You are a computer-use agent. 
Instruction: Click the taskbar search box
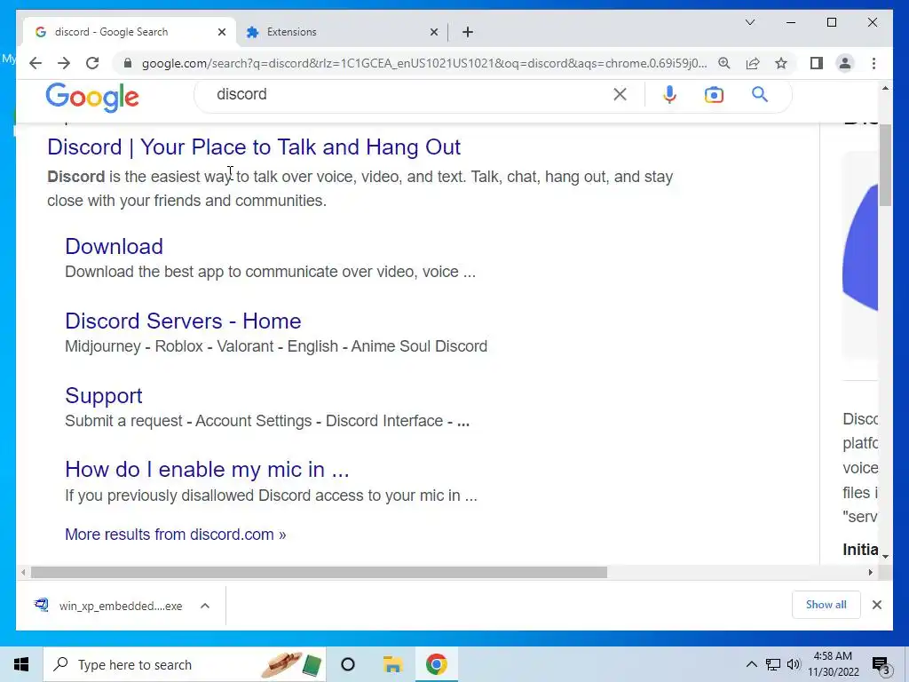click(185, 664)
